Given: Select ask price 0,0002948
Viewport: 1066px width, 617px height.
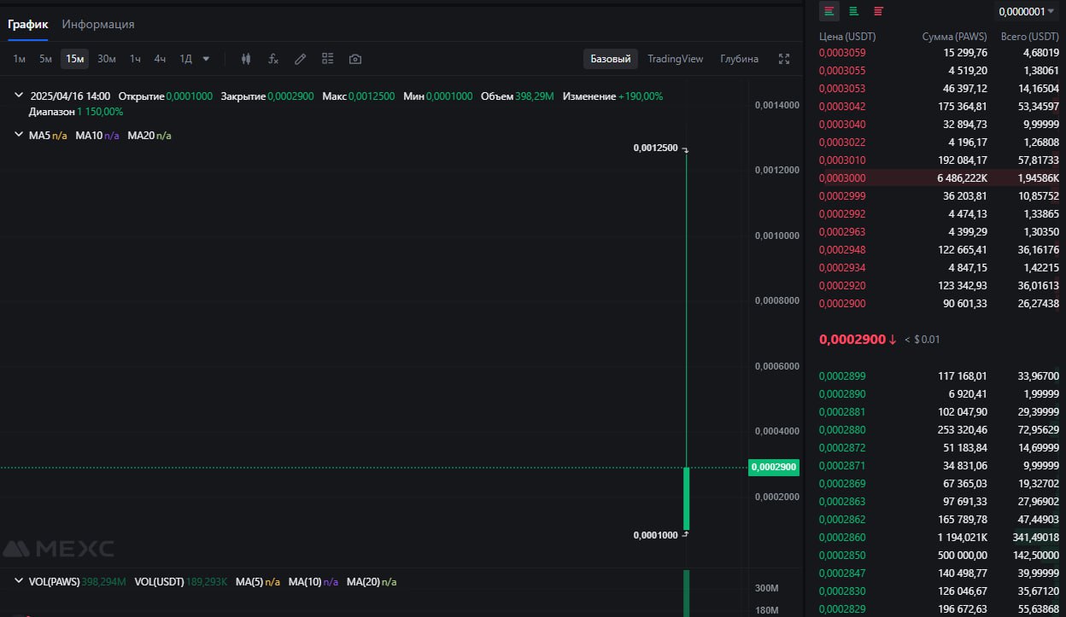Looking at the screenshot, I should (x=842, y=249).
